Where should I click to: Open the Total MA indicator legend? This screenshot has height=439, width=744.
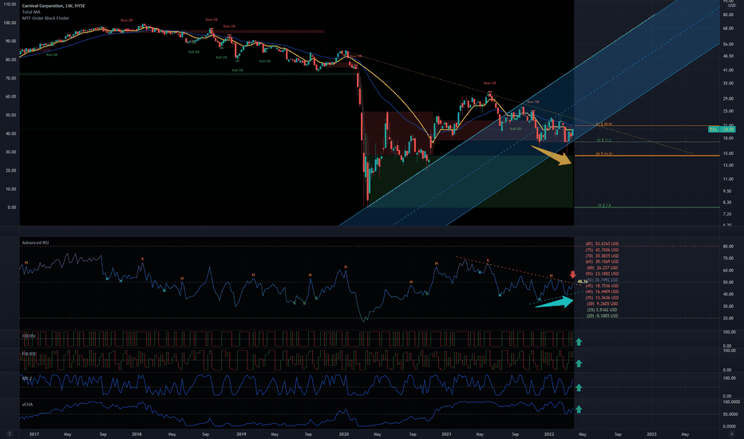pos(31,12)
